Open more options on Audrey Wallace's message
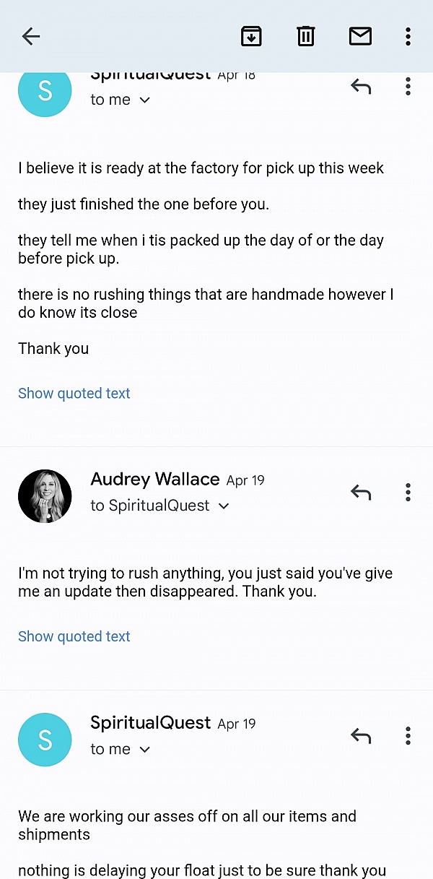433x879 pixels. click(408, 493)
